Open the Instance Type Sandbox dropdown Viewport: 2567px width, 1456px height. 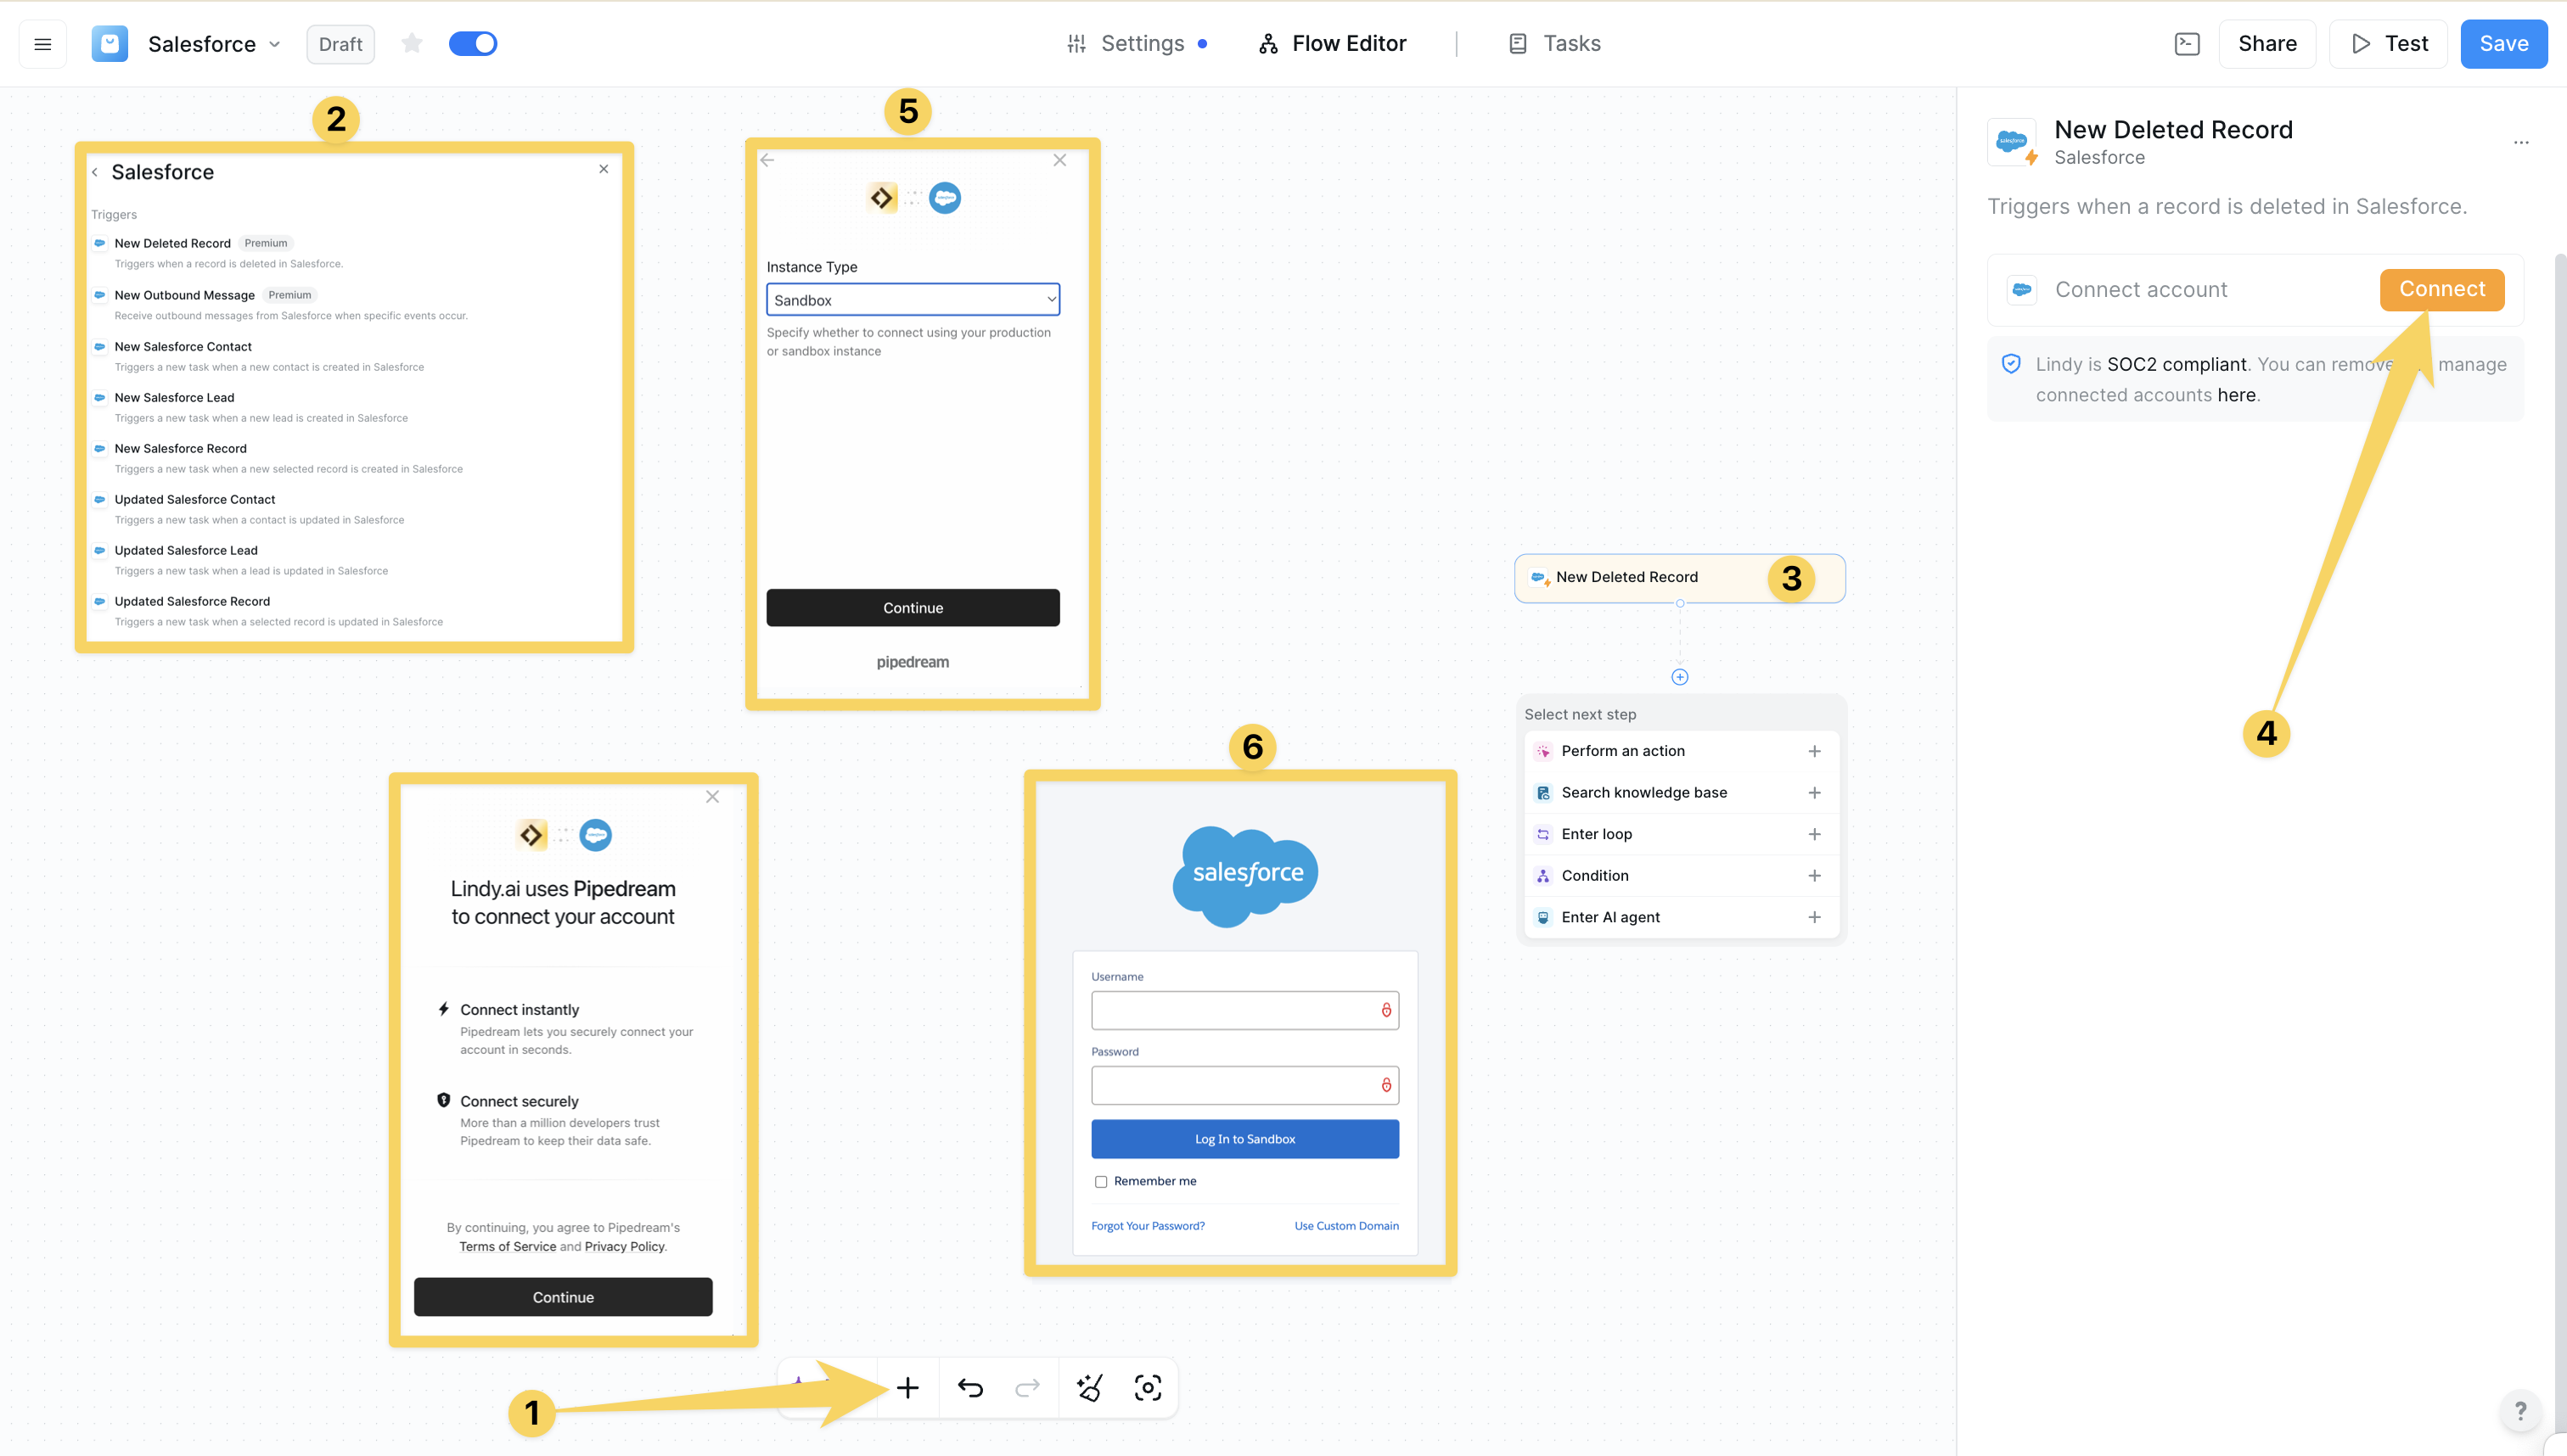pyautogui.click(x=913, y=300)
